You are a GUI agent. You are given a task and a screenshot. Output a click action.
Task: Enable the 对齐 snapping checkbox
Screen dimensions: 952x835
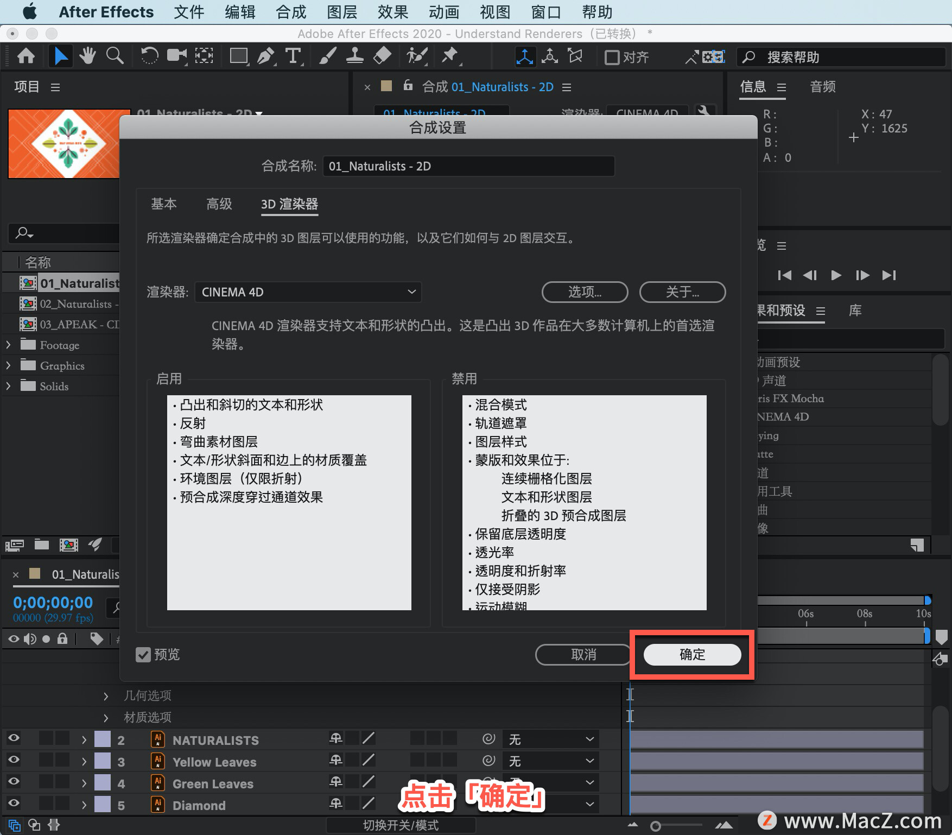612,57
